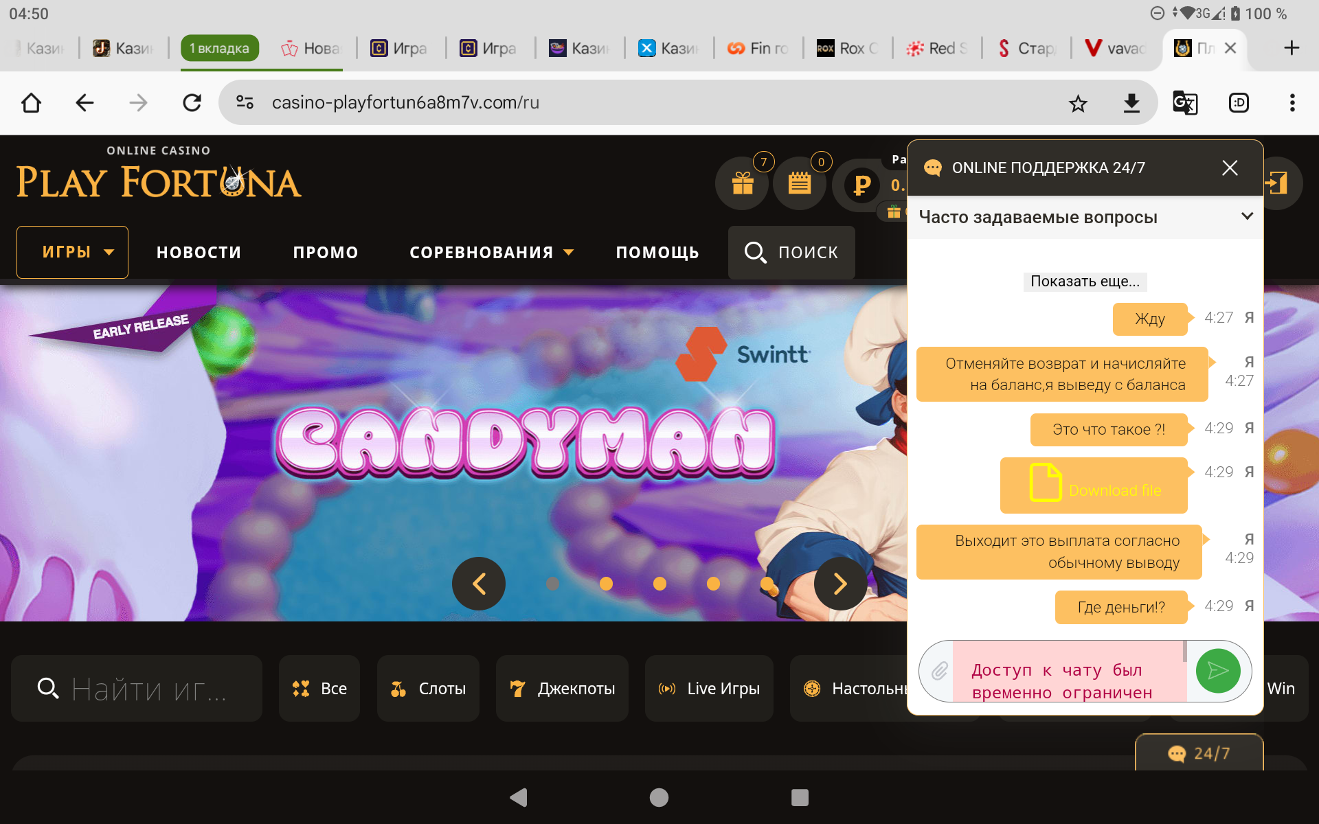Select the first carousel dot indicator

tap(552, 584)
